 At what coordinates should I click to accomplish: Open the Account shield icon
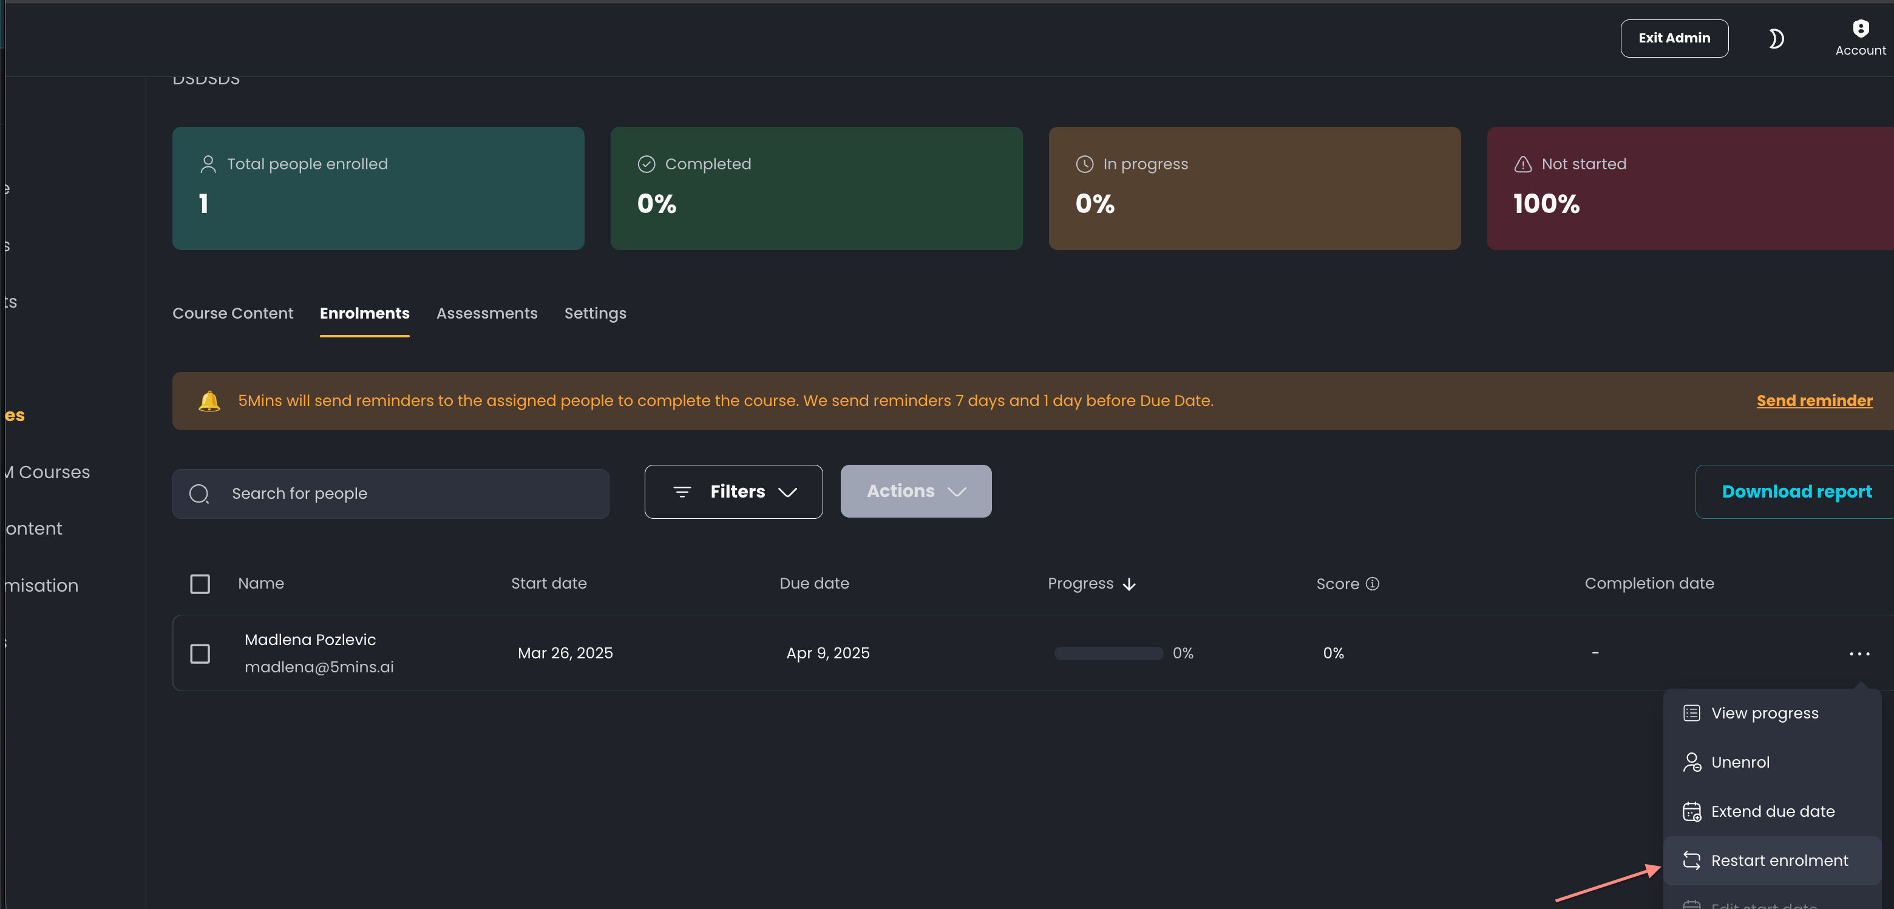tap(1860, 29)
